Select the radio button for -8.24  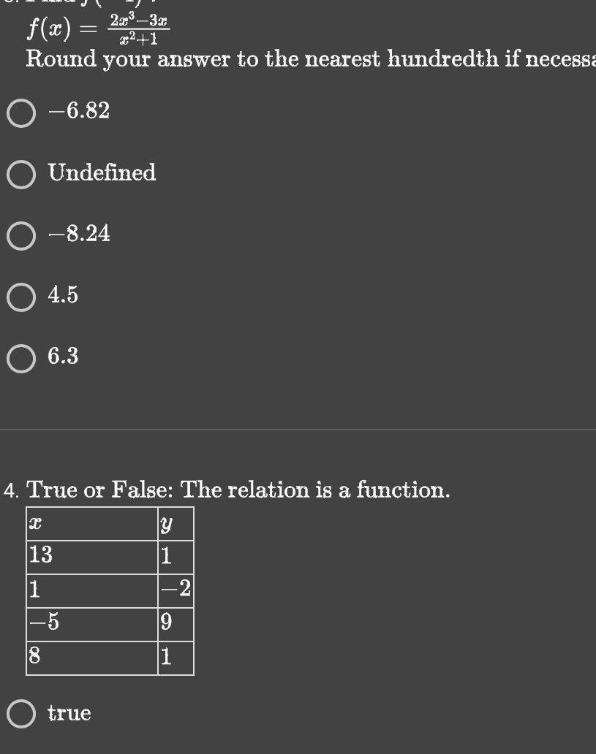tap(21, 235)
